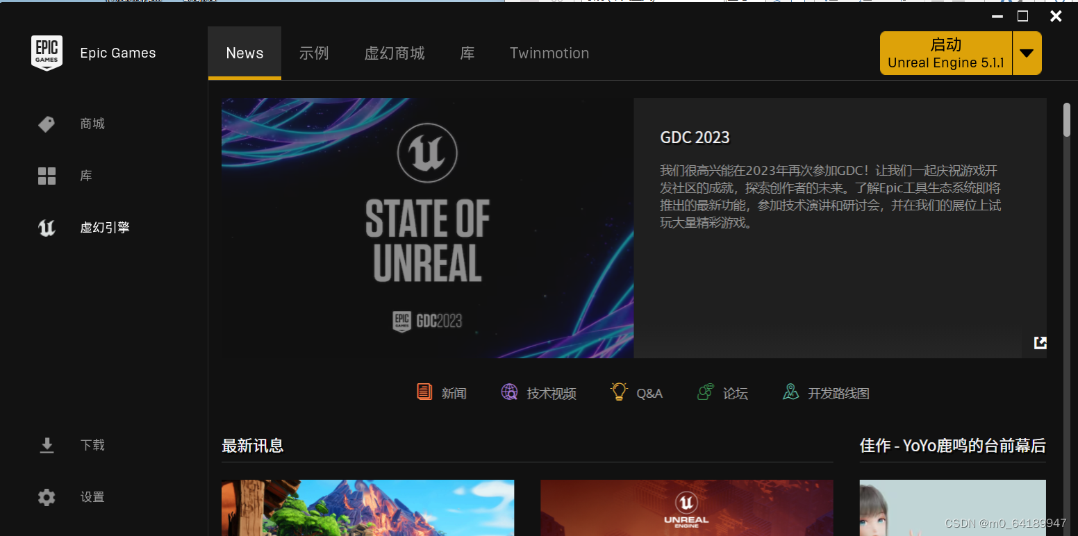Expand the engine version dropdown arrow
The image size is (1078, 536).
[x=1027, y=53]
